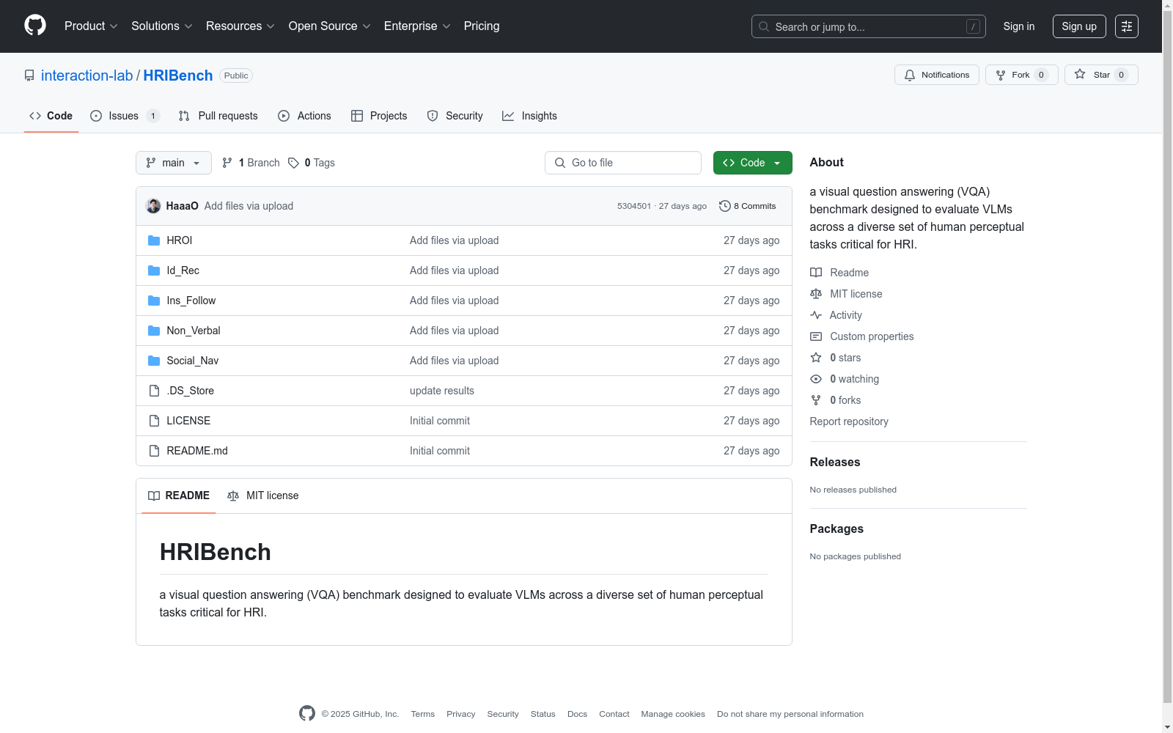1173x733 pixels.
Task: Click the GitHub logo in header
Action: pyautogui.click(x=35, y=26)
